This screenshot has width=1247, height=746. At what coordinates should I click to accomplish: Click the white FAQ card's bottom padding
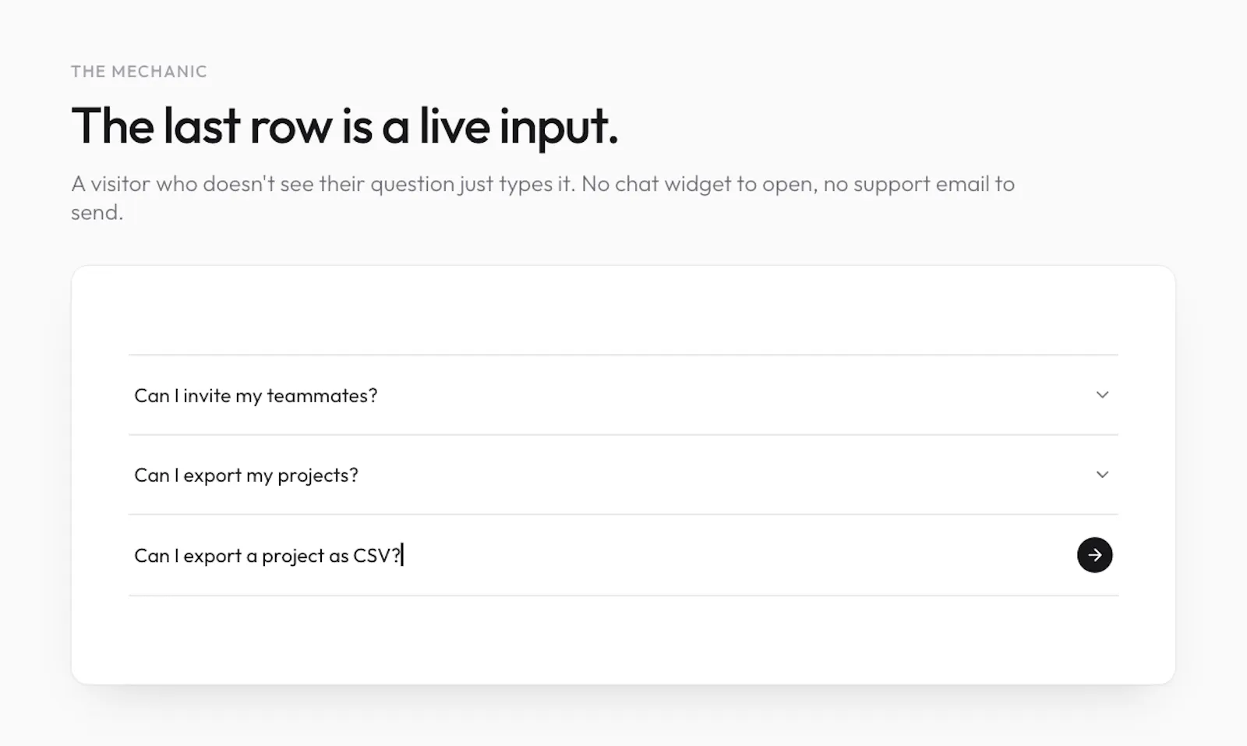(623, 639)
